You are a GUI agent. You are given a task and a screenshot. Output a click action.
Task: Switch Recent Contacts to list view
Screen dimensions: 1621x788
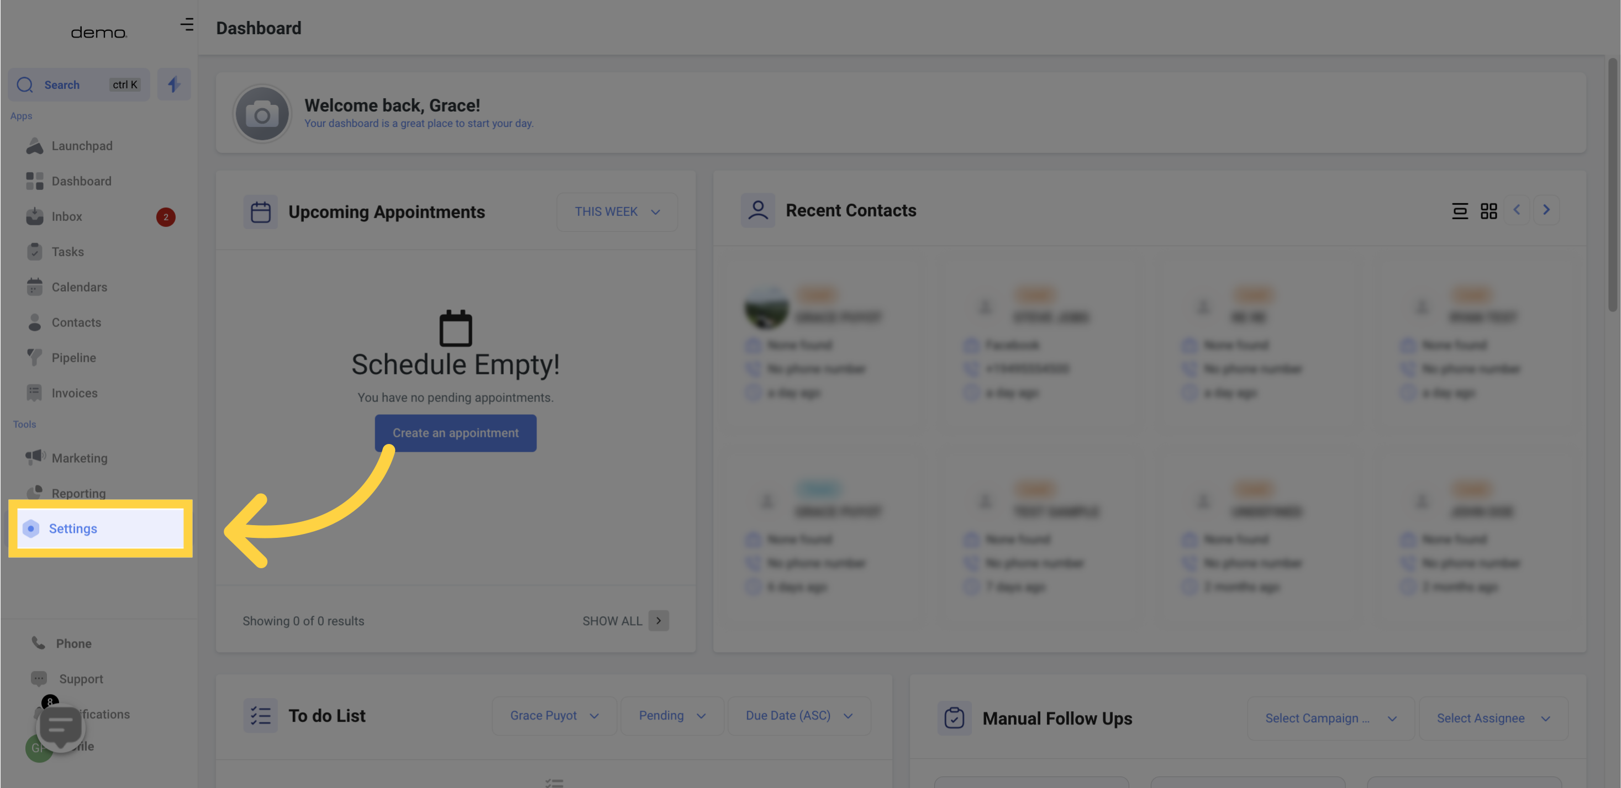[x=1459, y=211]
